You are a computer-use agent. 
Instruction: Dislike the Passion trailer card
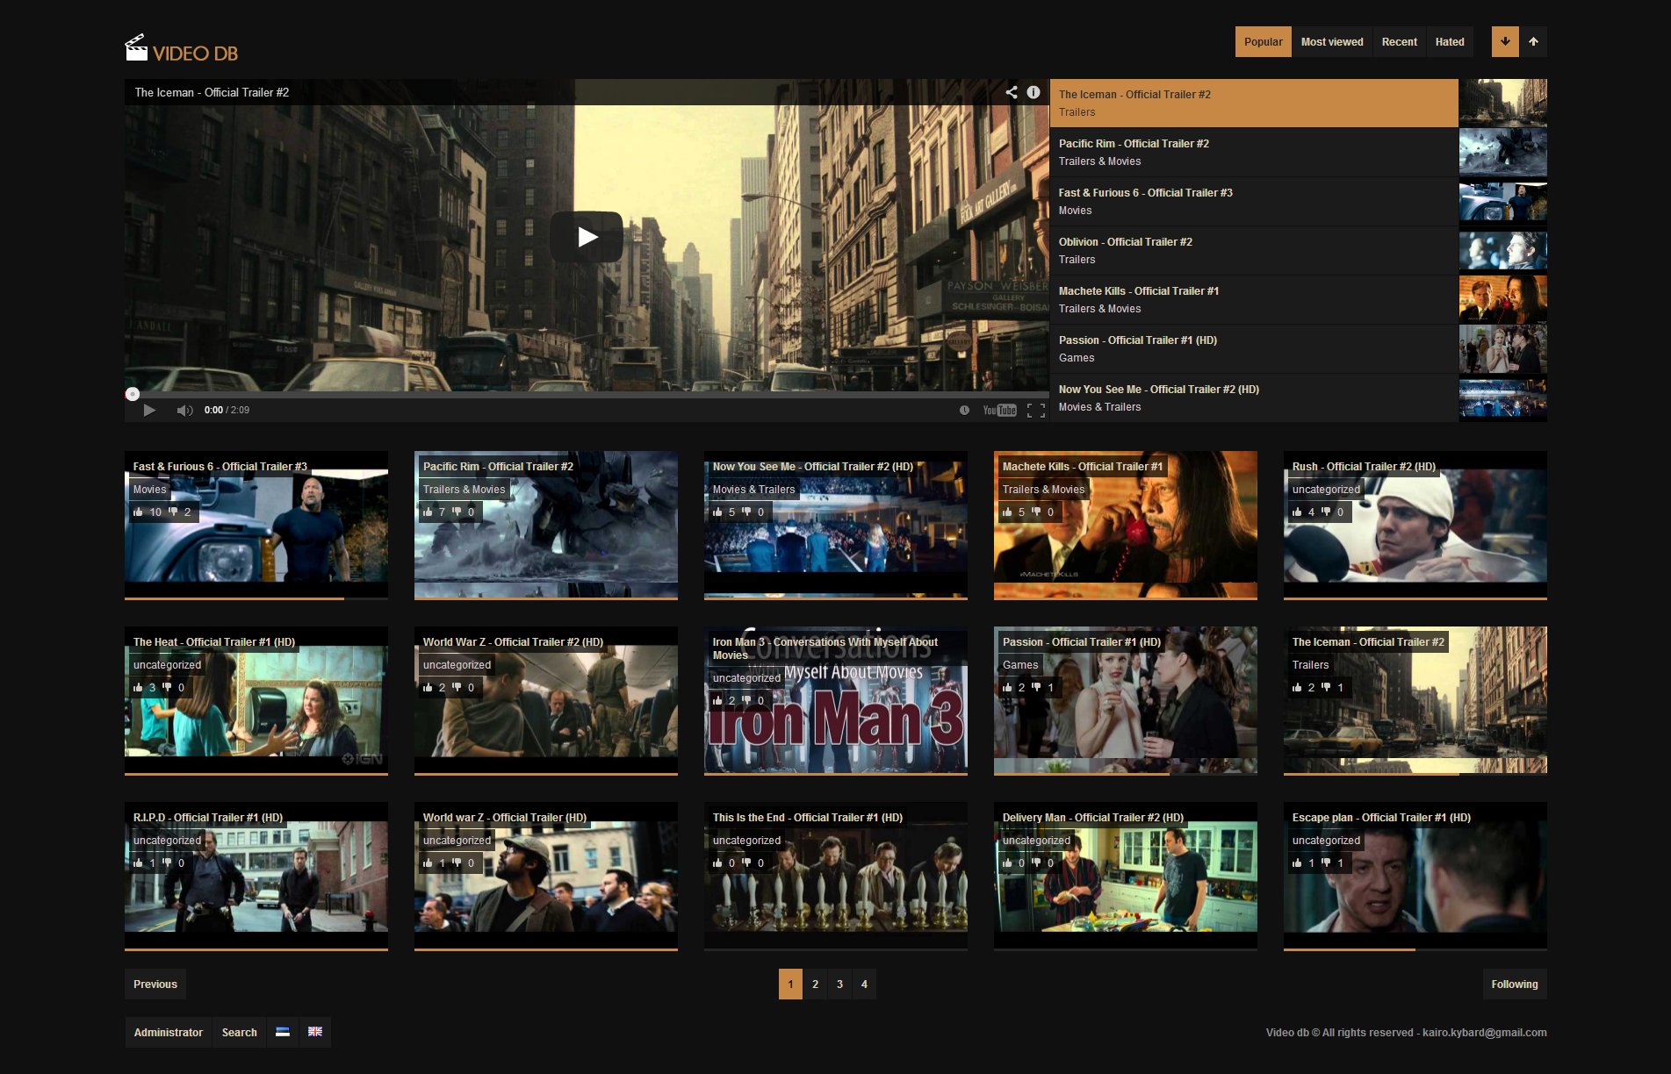click(1036, 687)
